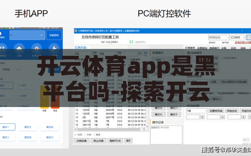Viewport: 251px width, 156px height.
Task: Click quick mode button 模式九
Action: (158, 115)
